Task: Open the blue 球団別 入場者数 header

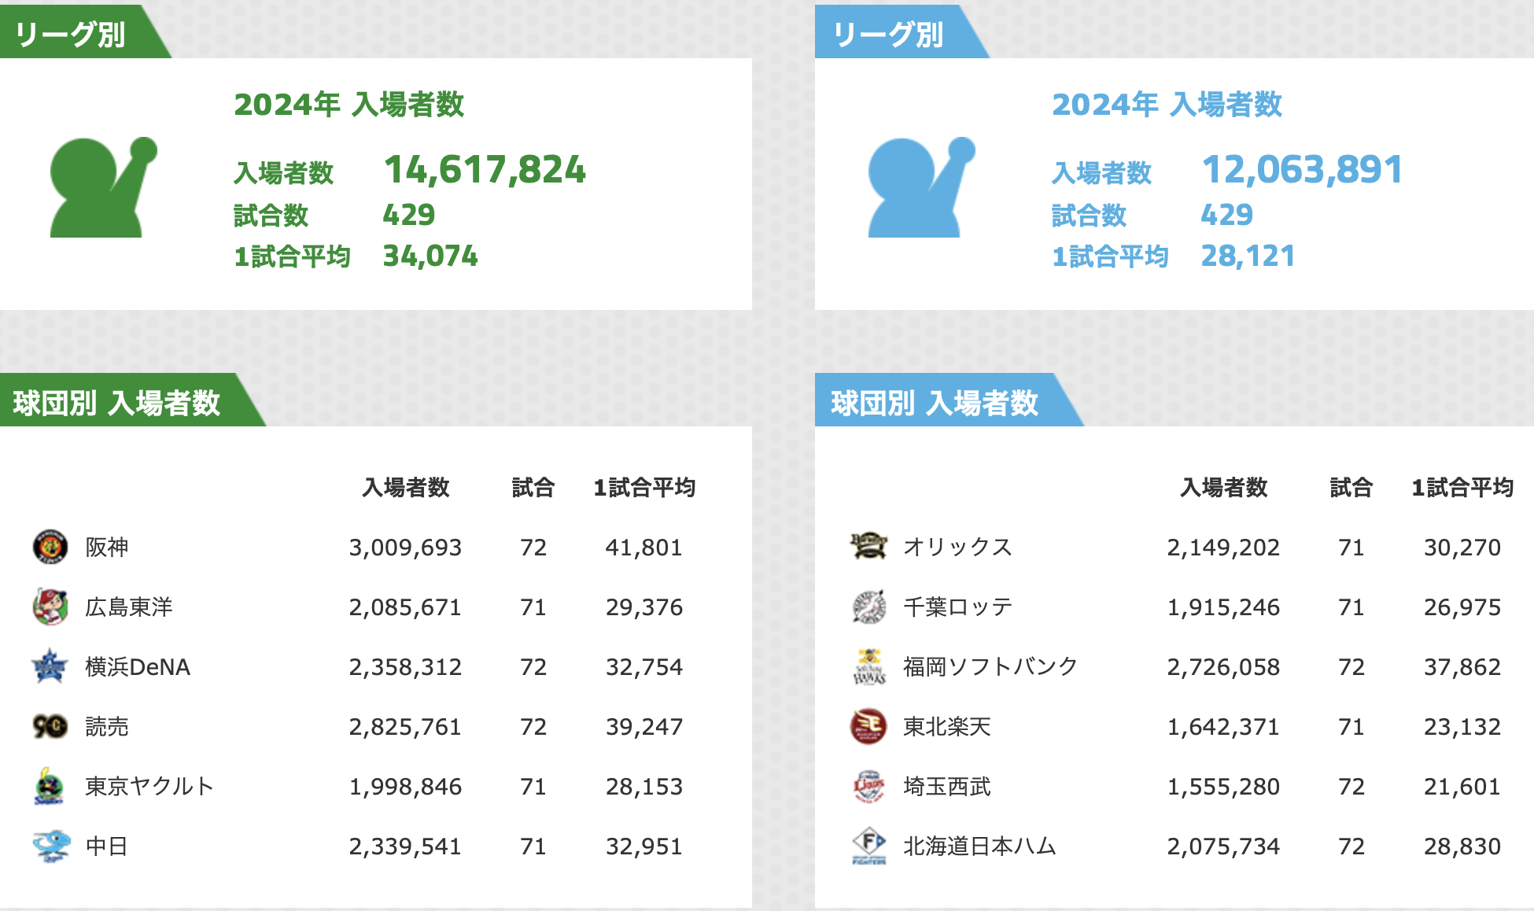Action: click(935, 402)
